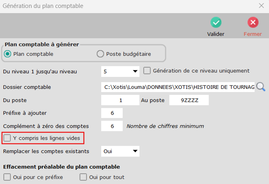
Task: Select the Poste budgétaire radio button
Action: pyautogui.click(x=100, y=54)
